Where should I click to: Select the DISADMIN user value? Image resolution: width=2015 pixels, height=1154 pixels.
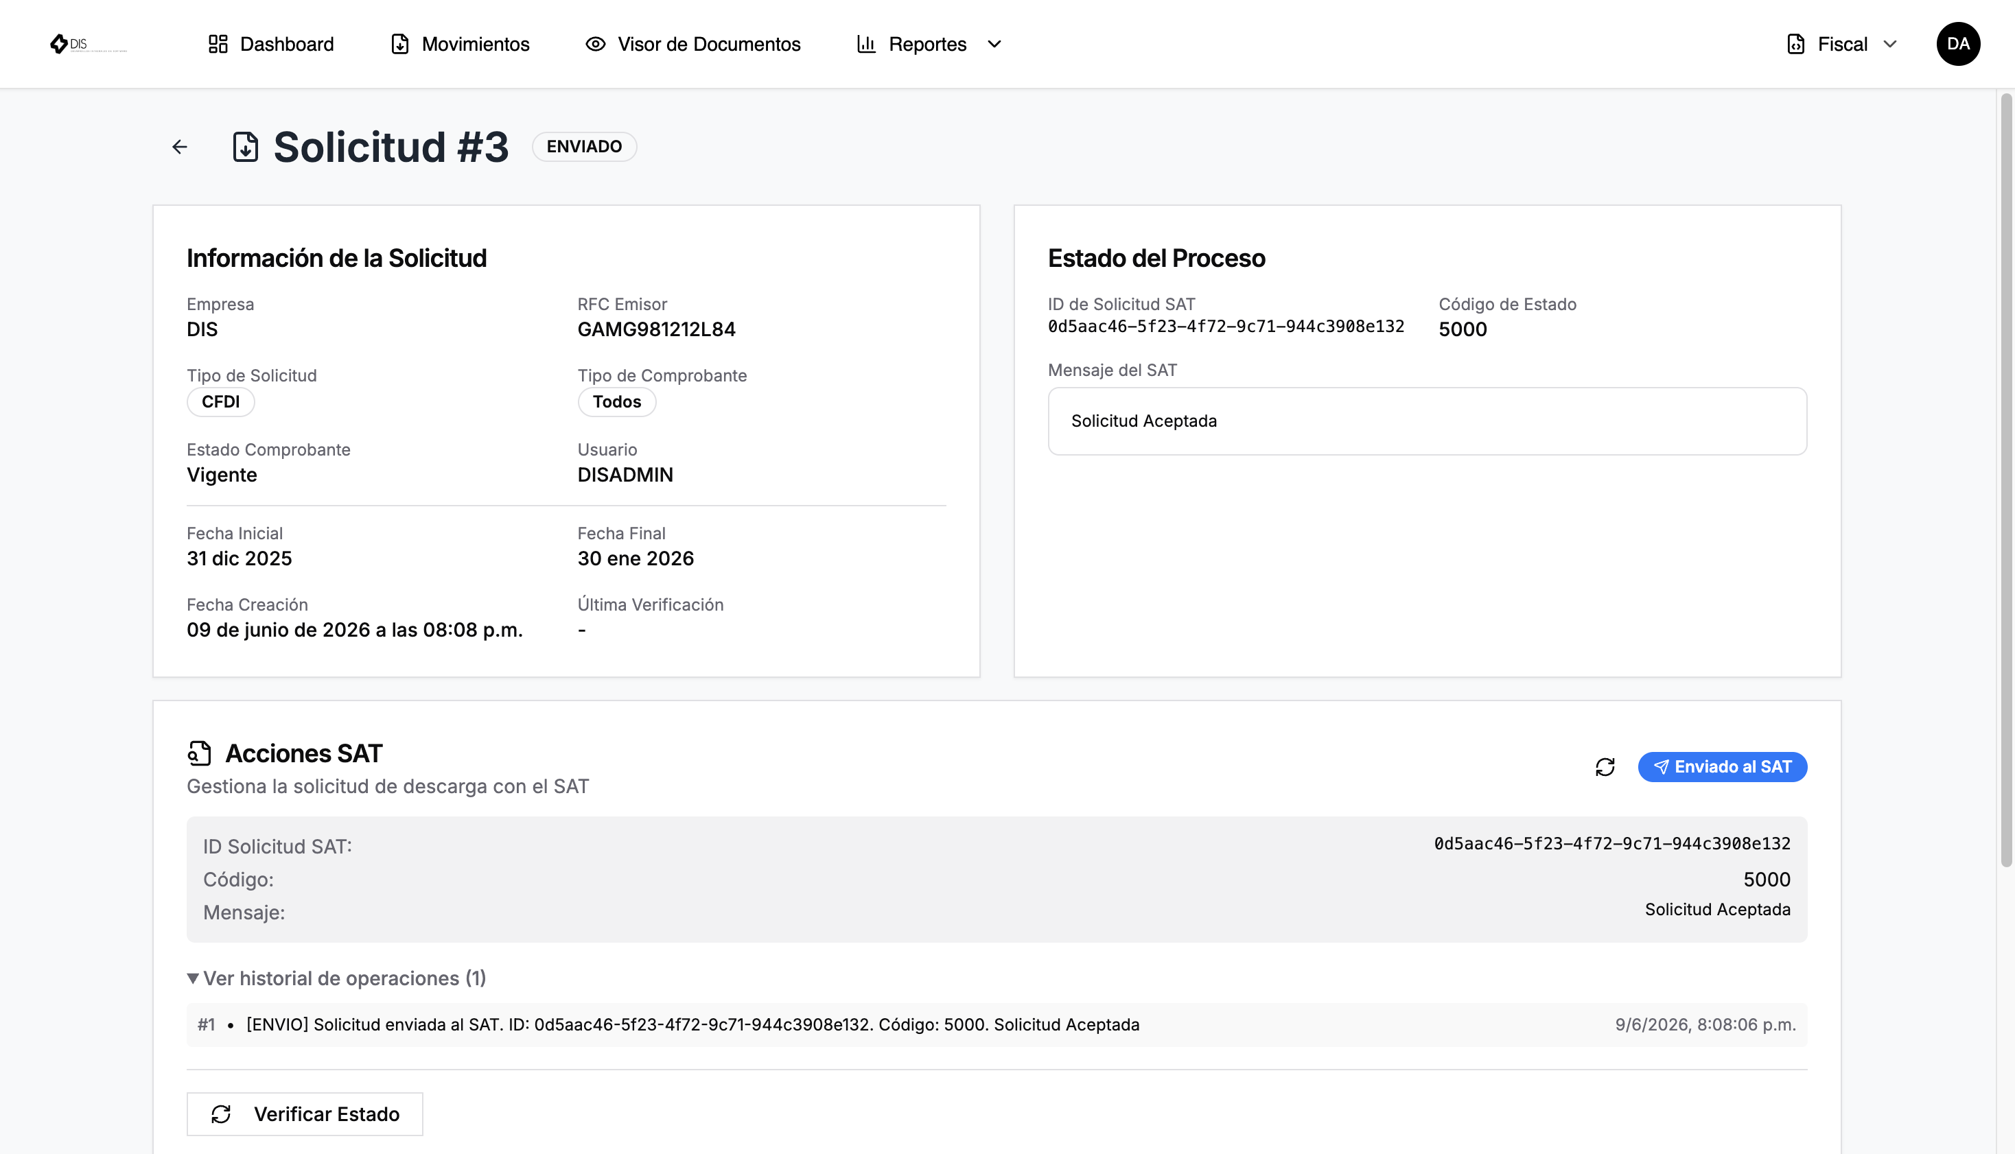point(625,475)
